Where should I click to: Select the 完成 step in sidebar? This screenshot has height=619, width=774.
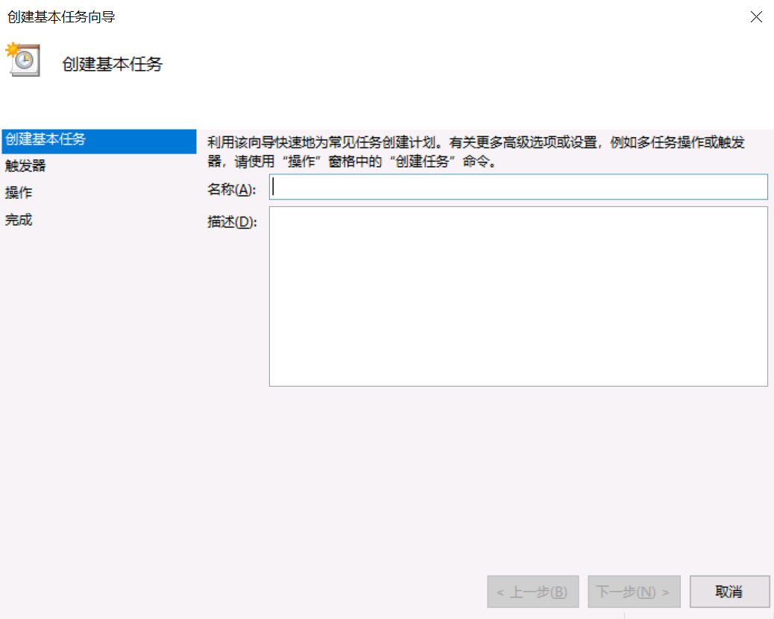(x=19, y=220)
